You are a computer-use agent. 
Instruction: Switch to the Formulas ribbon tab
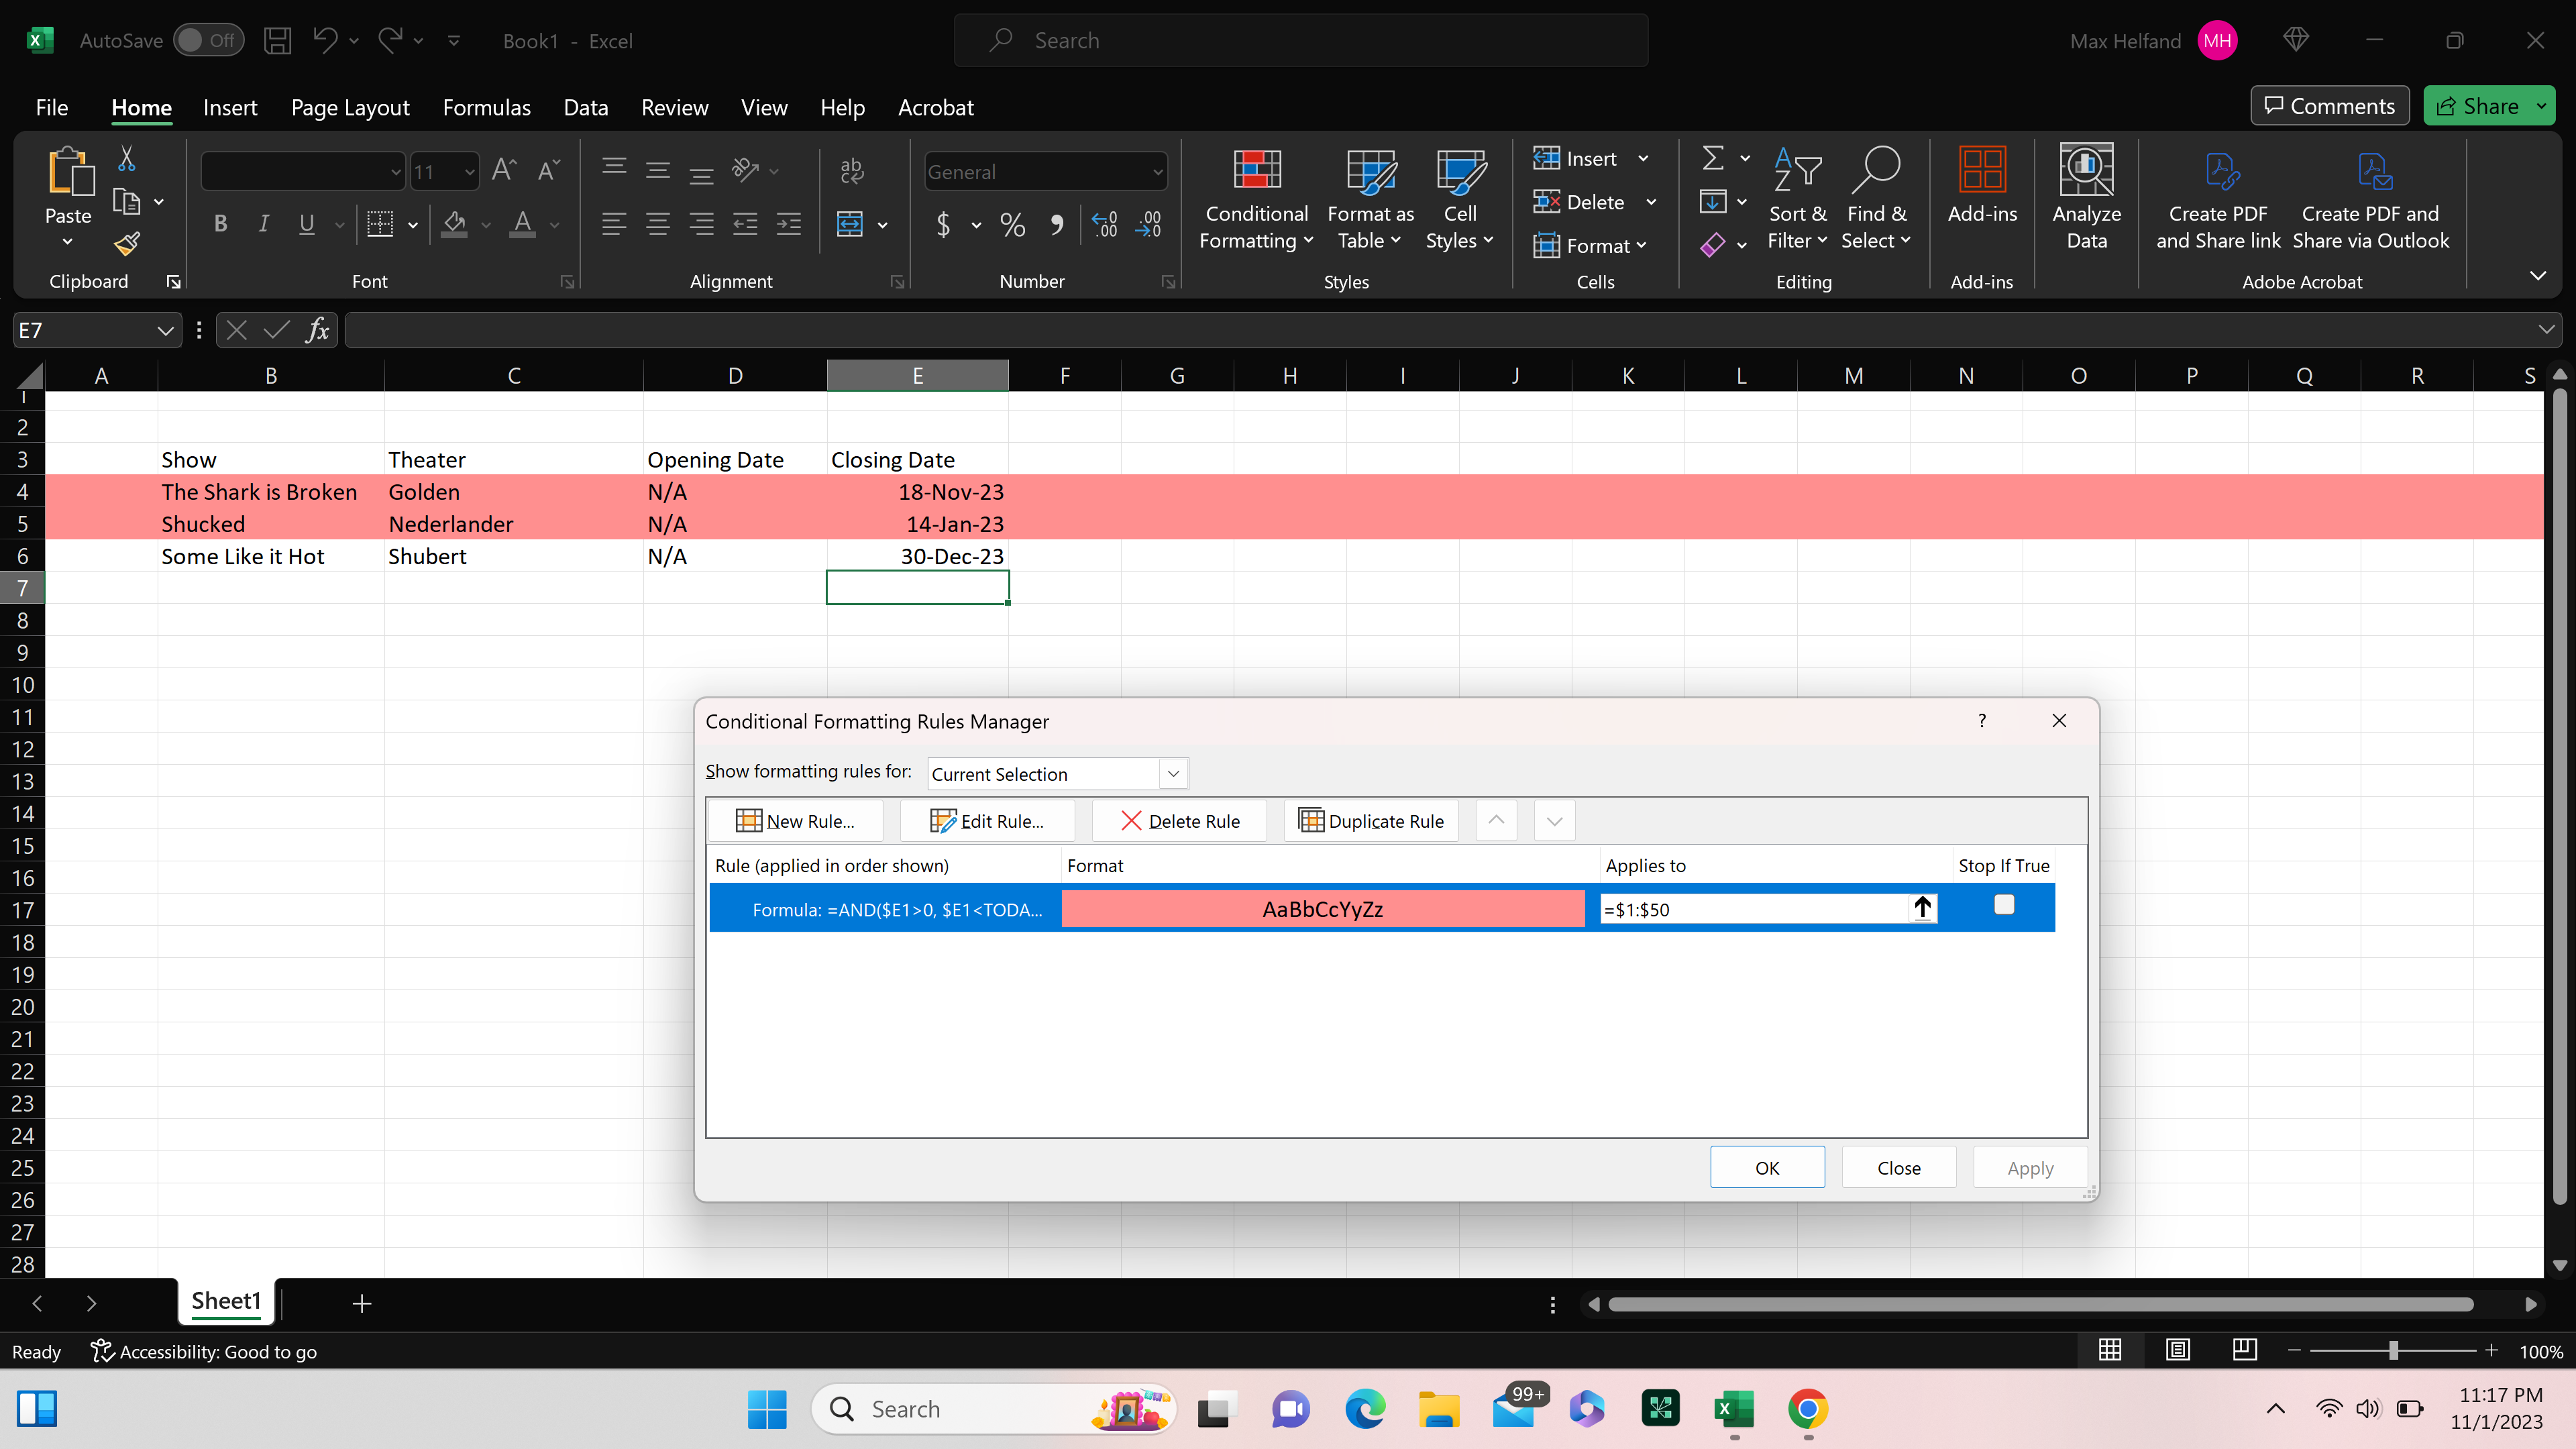coord(487,107)
